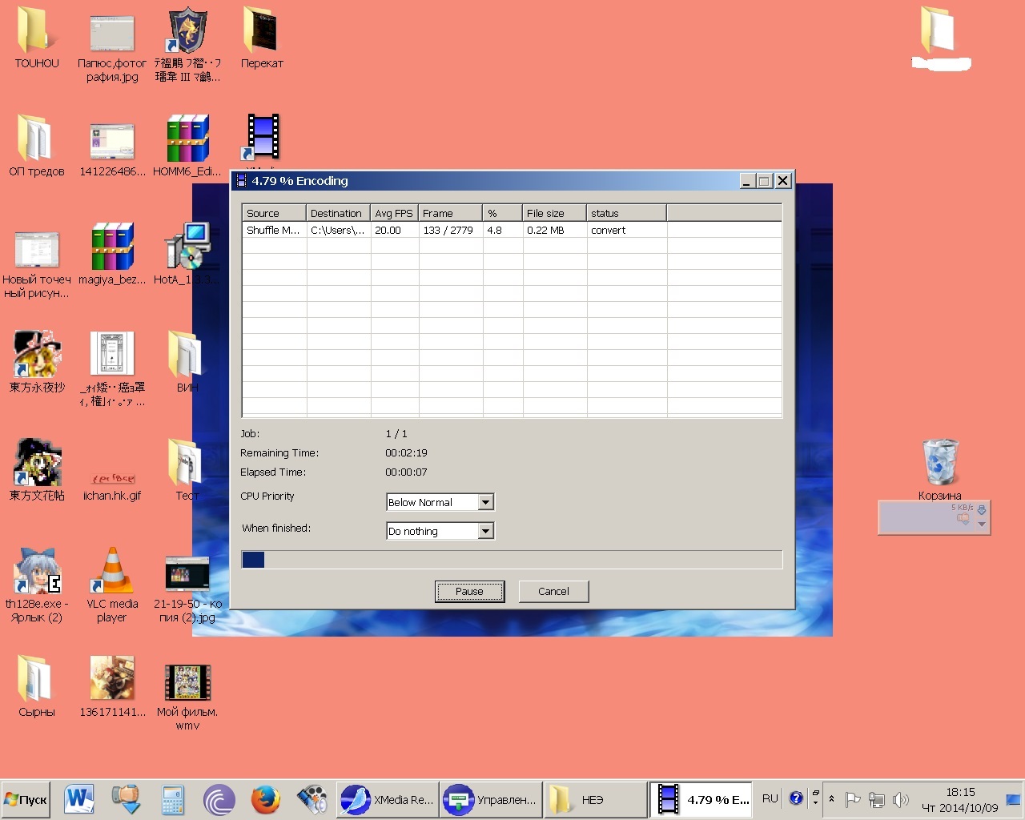Show hidden system tray icons
This screenshot has height=820, width=1025.
coord(831,799)
